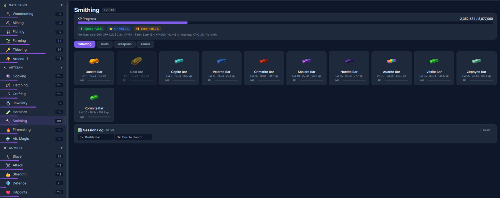500x198 pixels.
Task: Click the Firemaking flame icon
Action: (x=8, y=130)
